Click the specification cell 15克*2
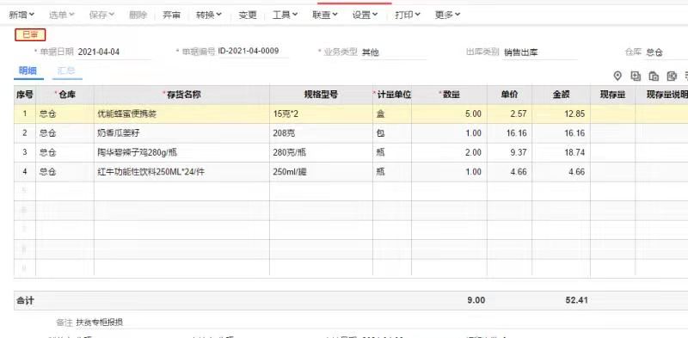The width and height of the screenshot is (688, 338). (321, 114)
